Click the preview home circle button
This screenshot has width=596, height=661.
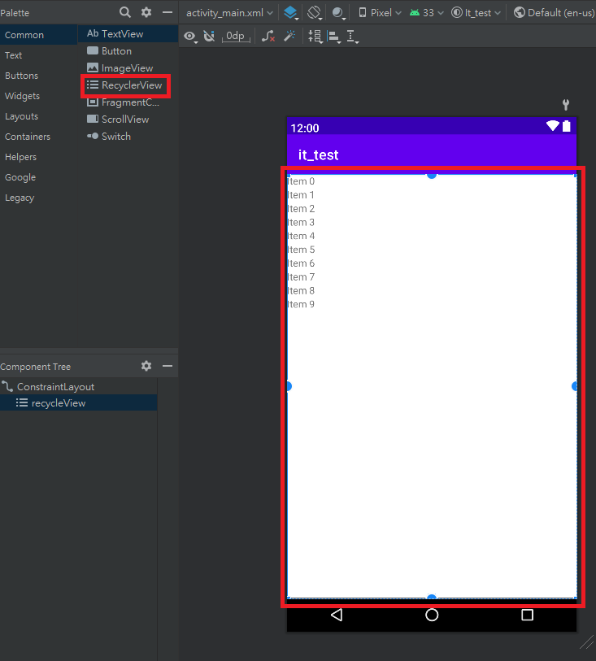pos(432,615)
